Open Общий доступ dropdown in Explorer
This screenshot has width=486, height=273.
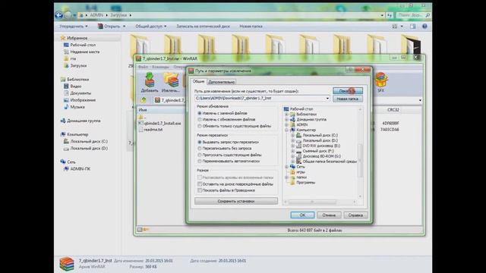[150, 27]
